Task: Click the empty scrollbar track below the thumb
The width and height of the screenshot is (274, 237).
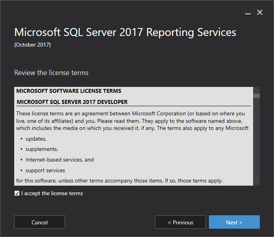Action: pyautogui.click(x=257, y=138)
